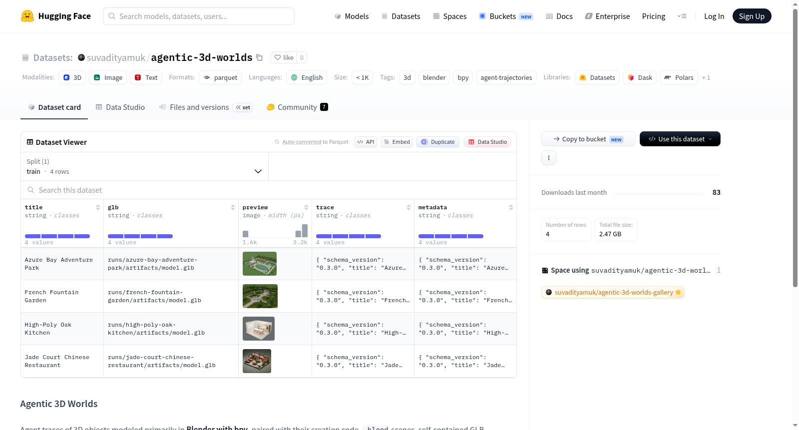
Task: Focus the Search this dataset field
Action: tap(269, 190)
